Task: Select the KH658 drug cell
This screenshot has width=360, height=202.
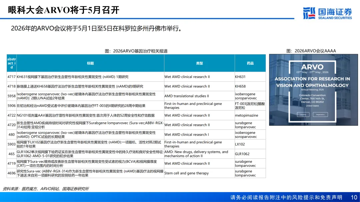Action: pos(250,86)
